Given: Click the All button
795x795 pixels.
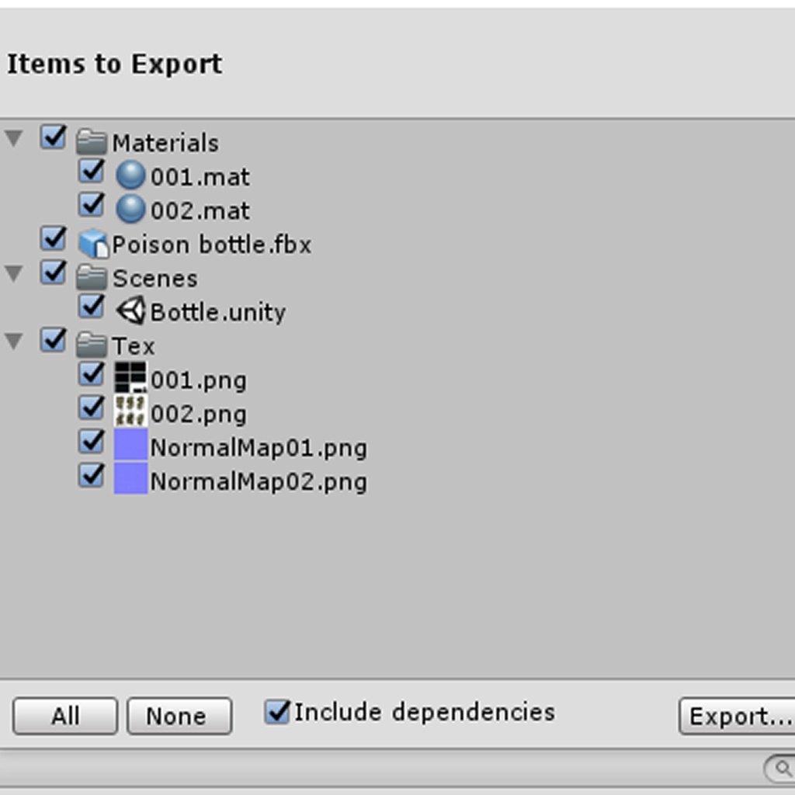Looking at the screenshot, I should [x=65, y=716].
